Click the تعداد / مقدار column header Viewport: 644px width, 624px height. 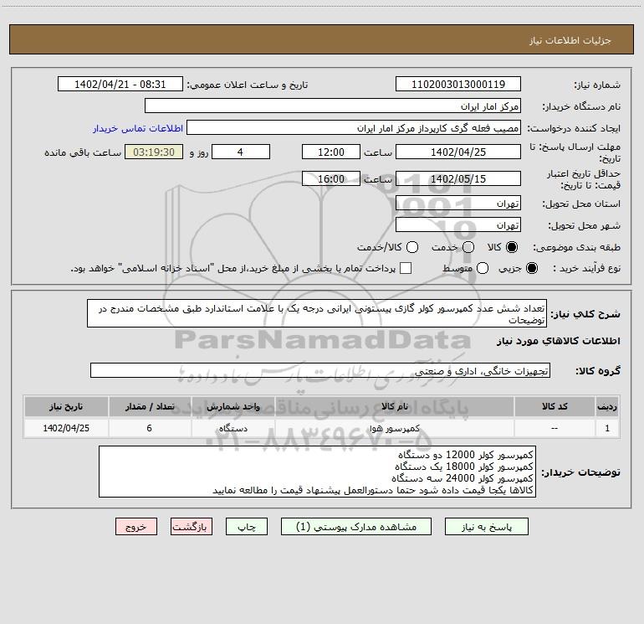[x=150, y=406]
